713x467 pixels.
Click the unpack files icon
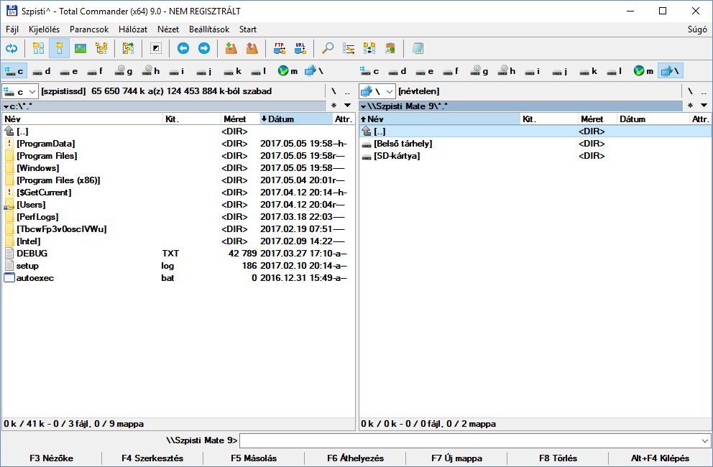252,48
